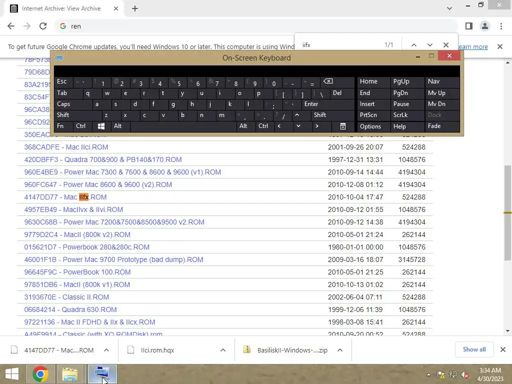
Task: Open File Explorer from taskbar
Action: pos(70,374)
